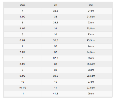Click the BR 32,5 cell

tap(56, 11)
